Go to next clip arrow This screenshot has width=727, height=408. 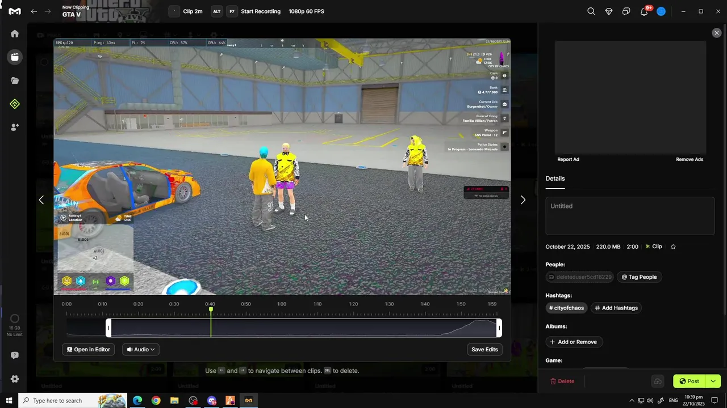pos(523,199)
